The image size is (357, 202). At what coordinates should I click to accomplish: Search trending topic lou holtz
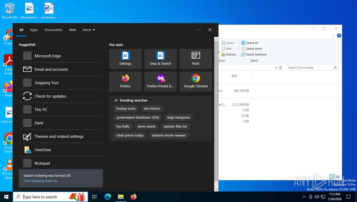[x=123, y=126]
